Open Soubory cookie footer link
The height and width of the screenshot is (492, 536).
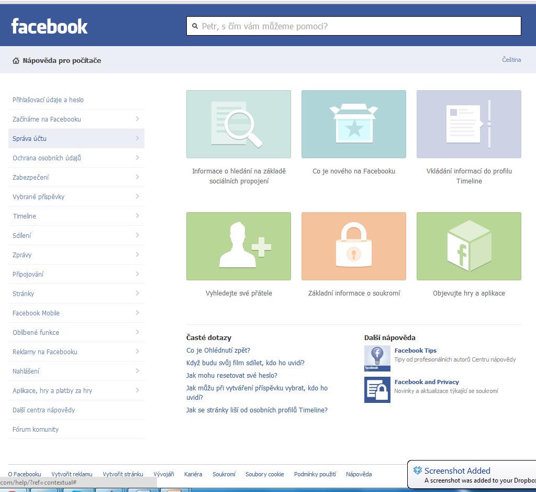click(264, 474)
